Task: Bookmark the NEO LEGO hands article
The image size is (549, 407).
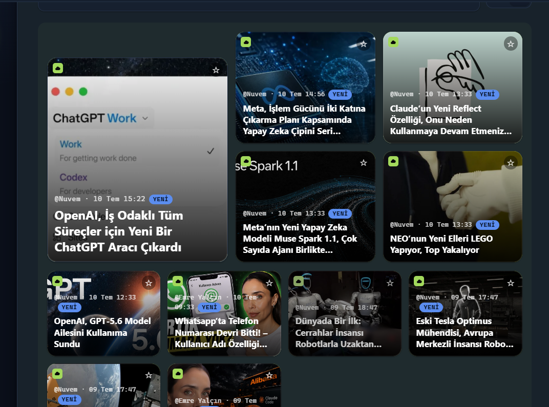Action: point(511,163)
